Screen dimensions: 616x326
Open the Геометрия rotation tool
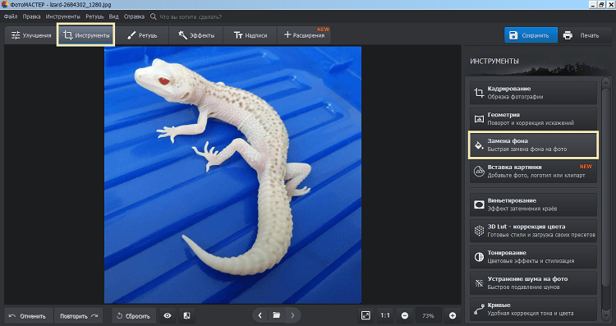533,118
